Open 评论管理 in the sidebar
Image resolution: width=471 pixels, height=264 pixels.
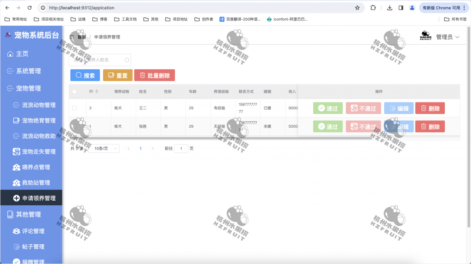[x=31, y=231]
